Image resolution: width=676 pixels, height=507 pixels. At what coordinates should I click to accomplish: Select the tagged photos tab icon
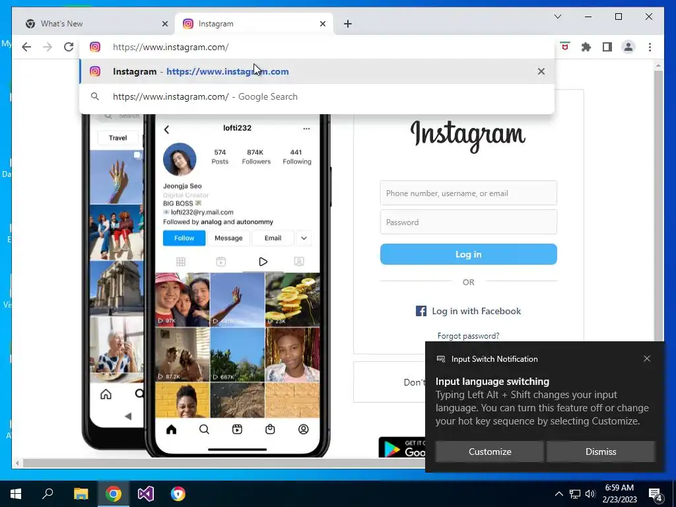coord(299,261)
